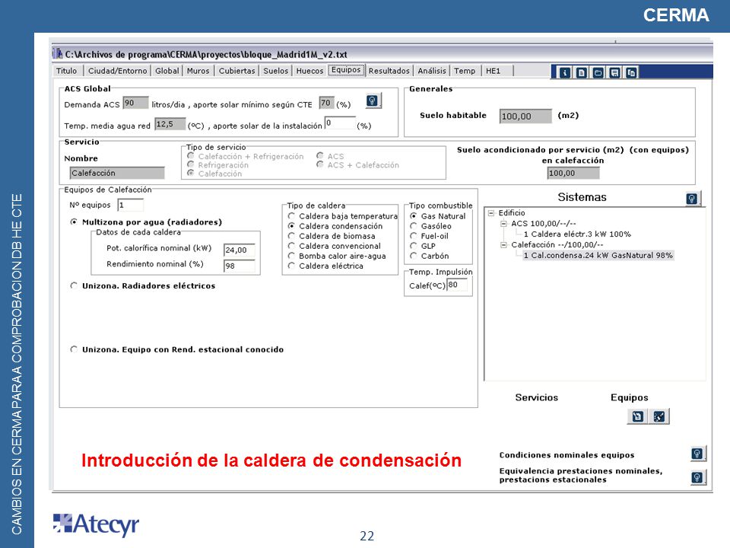Select the Equipos tab
The image size is (730, 548).
[x=346, y=70]
